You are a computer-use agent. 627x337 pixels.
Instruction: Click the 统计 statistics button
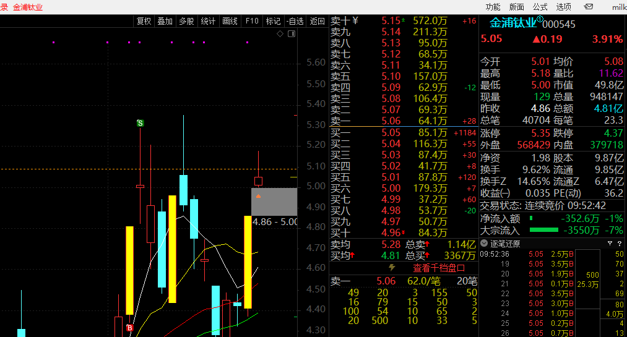point(208,21)
